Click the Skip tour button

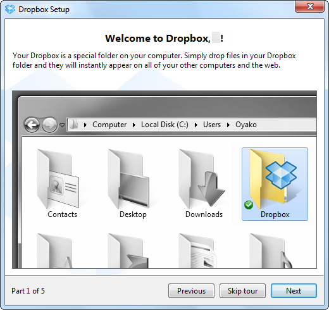[x=242, y=291]
